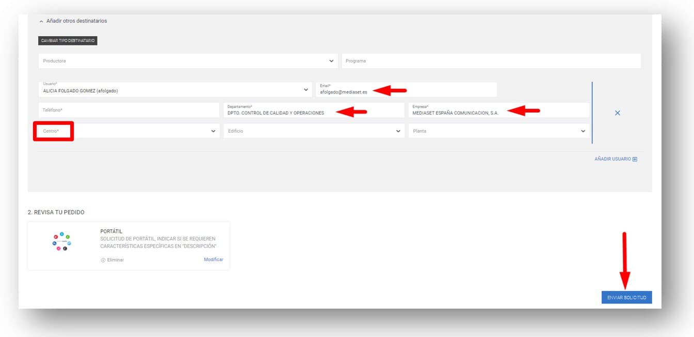This screenshot has width=694, height=337.
Task: Click the Modificar link on Portátil card
Action: (213, 260)
